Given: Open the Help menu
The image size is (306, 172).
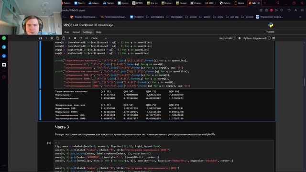Looking at the screenshot, I should (98, 32).
